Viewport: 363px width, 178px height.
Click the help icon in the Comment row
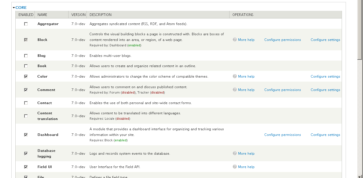click(235, 90)
